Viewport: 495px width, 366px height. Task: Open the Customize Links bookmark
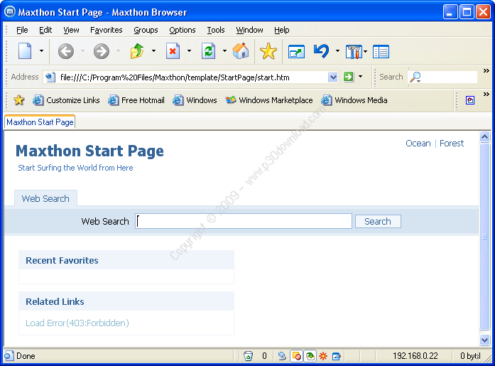coord(66,100)
